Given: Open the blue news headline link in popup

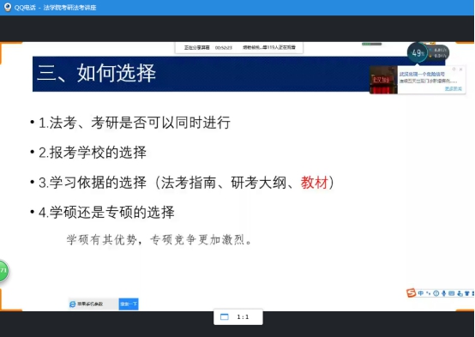Looking at the screenshot, I should pos(422,74).
